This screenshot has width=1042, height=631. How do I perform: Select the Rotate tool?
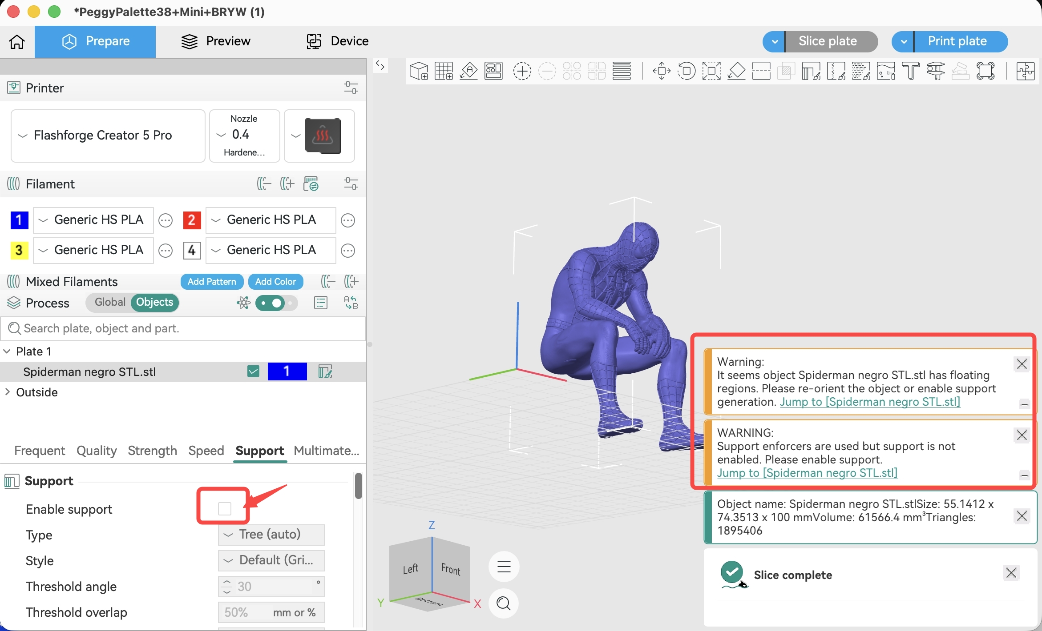[687, 71]
